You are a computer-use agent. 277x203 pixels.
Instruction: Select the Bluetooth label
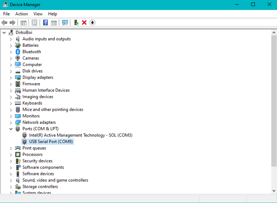tap(32, 52)
